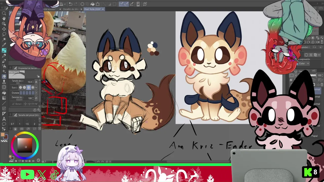Click the save/export icon in command bar
The width and height of the screenshot is (324, 182).
click(61, 4)
